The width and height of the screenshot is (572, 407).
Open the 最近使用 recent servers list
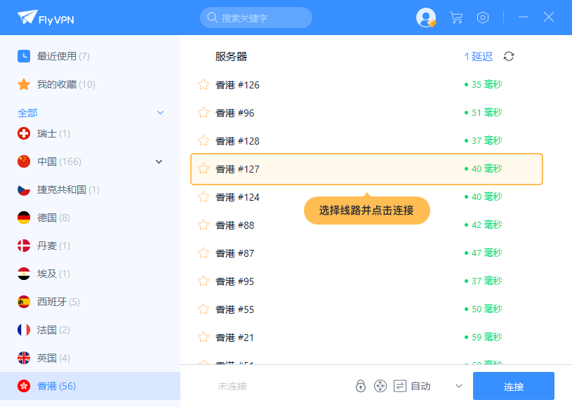pyautogui.click(x=62, y=56)
